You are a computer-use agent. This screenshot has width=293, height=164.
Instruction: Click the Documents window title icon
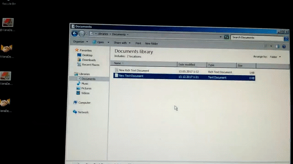(73, 26)
